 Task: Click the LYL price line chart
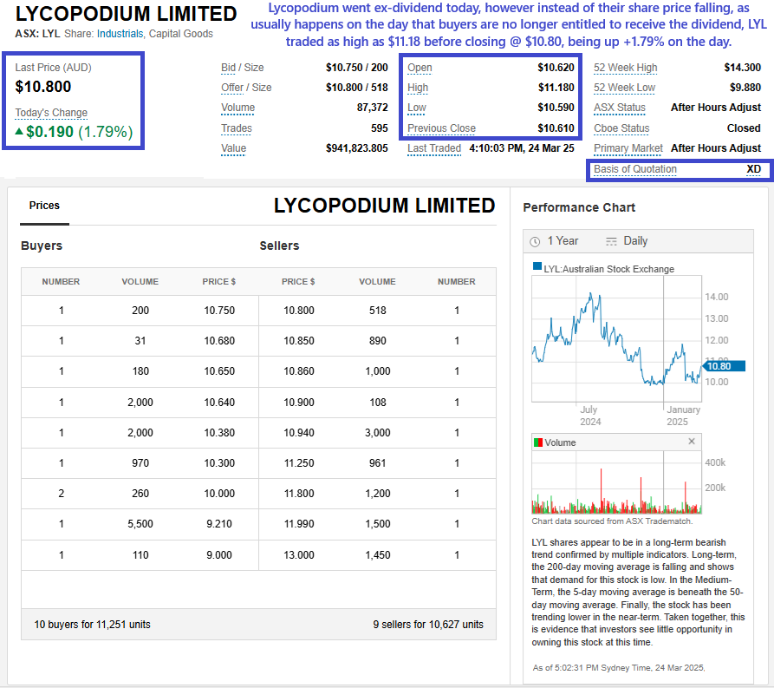pos(616,339)
